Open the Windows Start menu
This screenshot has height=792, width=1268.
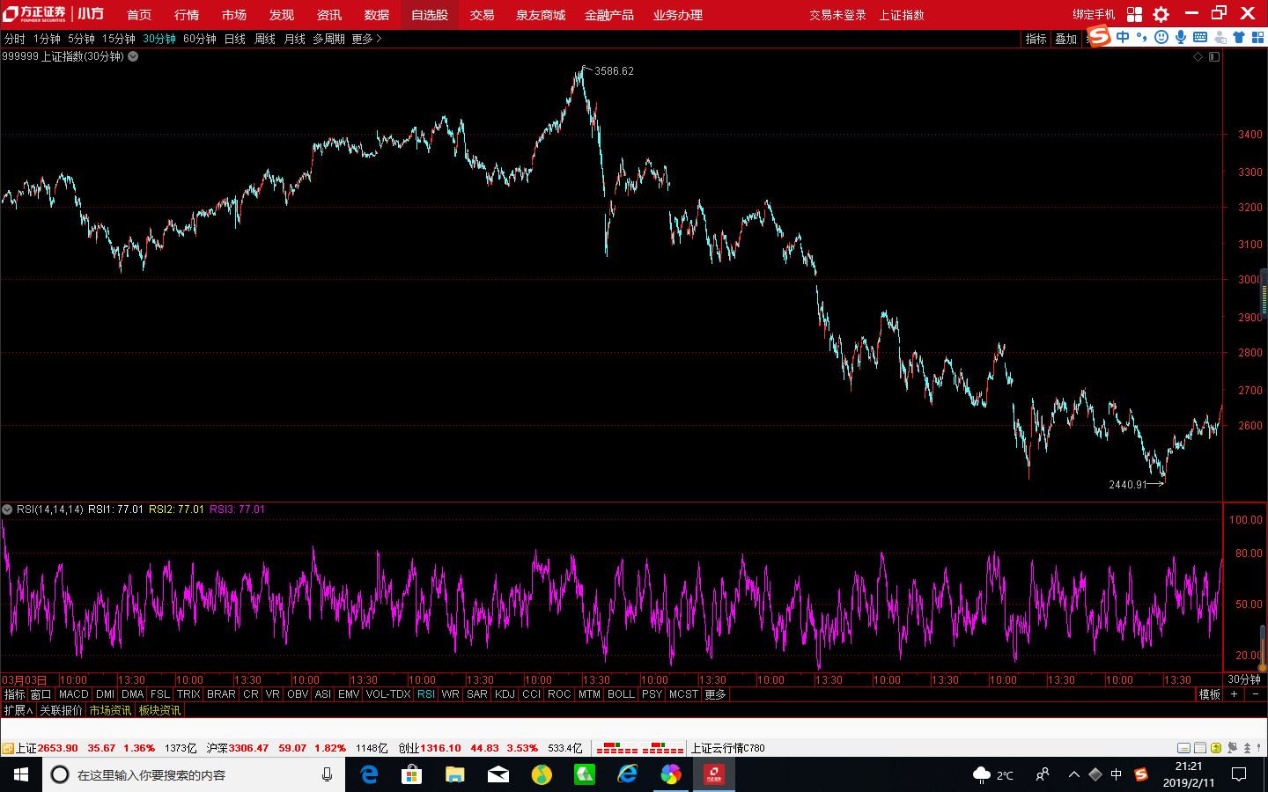coord(21,774)
